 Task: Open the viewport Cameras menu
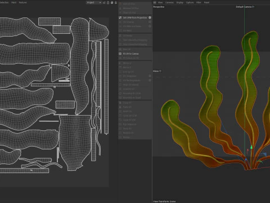169,2
